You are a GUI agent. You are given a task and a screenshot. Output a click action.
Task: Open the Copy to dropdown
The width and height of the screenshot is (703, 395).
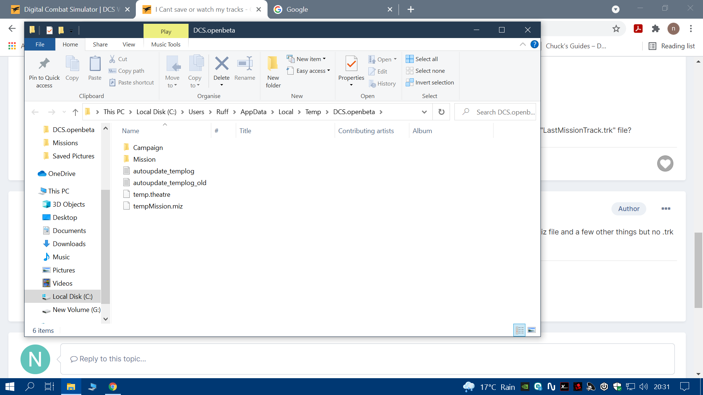195,82
